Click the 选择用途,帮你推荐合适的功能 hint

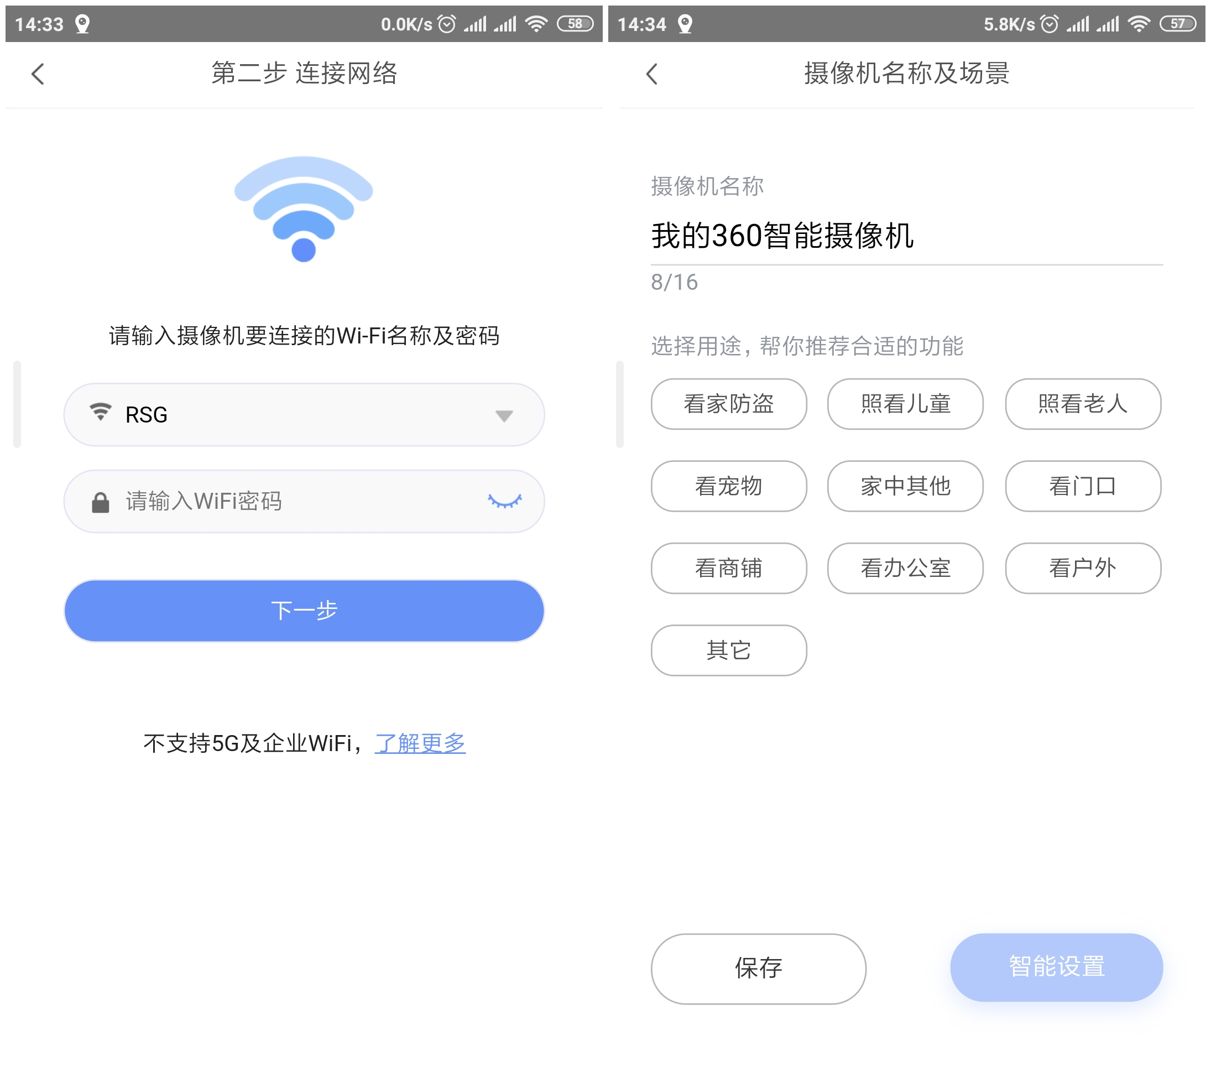pos(807,346)
